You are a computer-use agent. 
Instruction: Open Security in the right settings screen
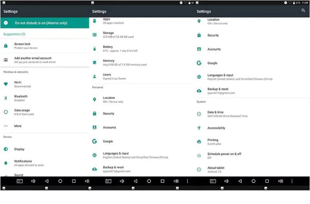click(x=252, y=35)
